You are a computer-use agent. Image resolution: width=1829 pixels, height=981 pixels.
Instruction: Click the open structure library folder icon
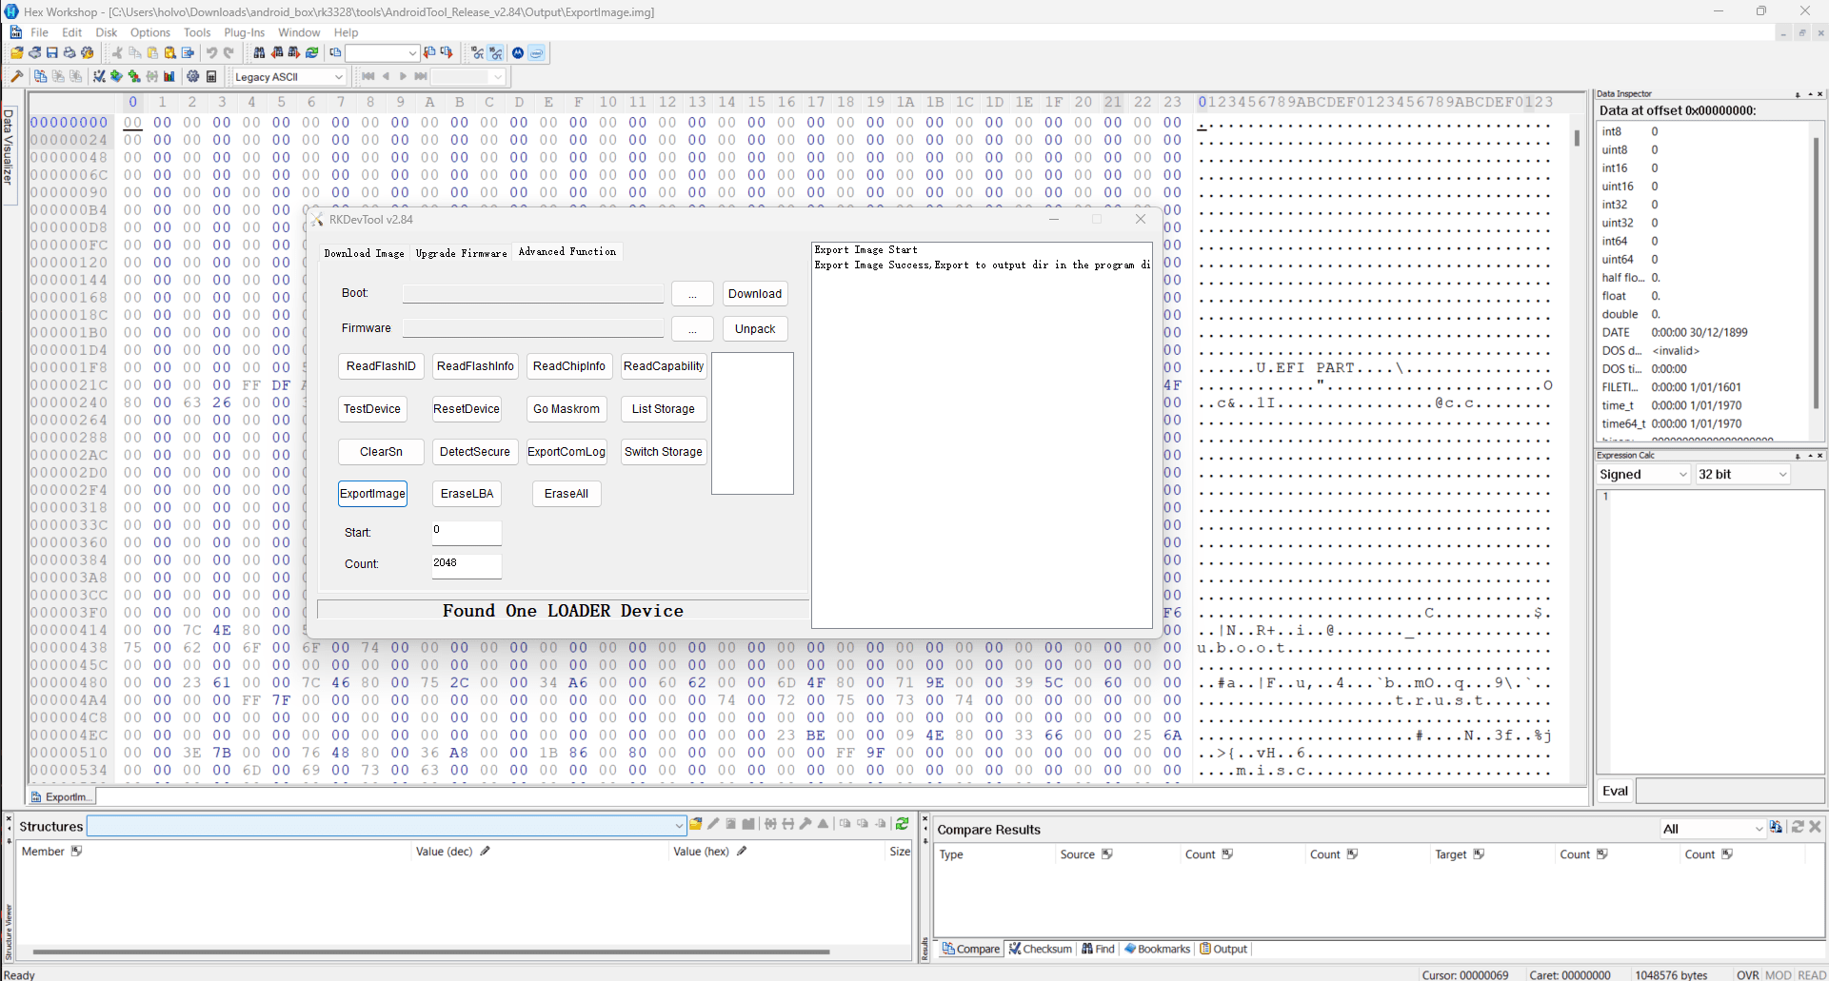(696, 825)
